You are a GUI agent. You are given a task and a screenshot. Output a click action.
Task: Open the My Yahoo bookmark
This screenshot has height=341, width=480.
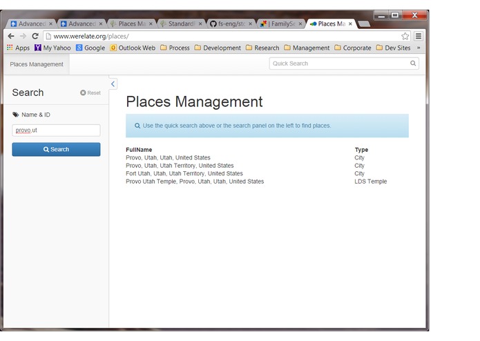pyautogui.click(x=52, y=48)
